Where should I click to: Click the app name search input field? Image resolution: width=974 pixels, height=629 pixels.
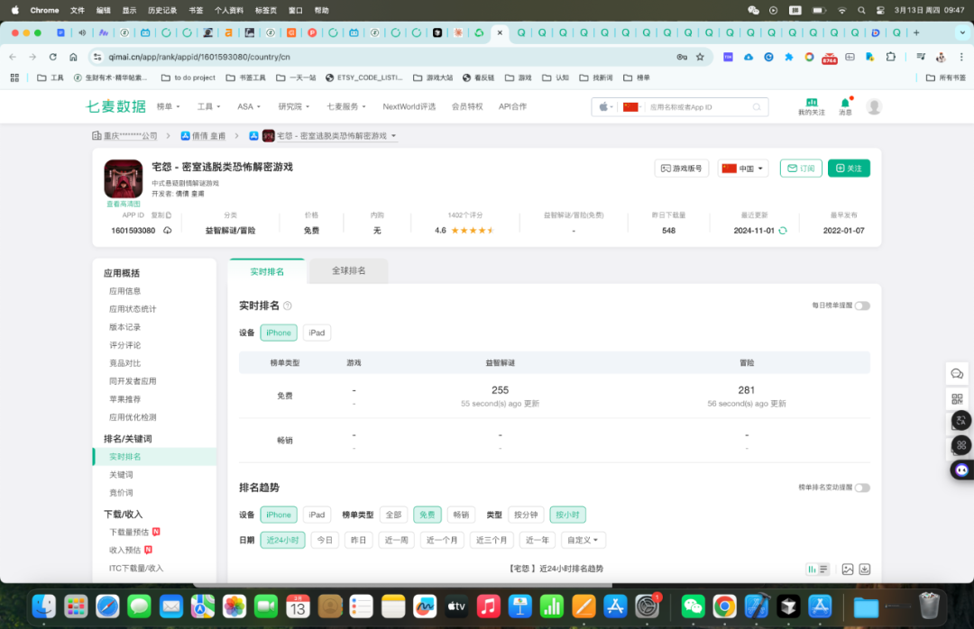coord(697,107)
